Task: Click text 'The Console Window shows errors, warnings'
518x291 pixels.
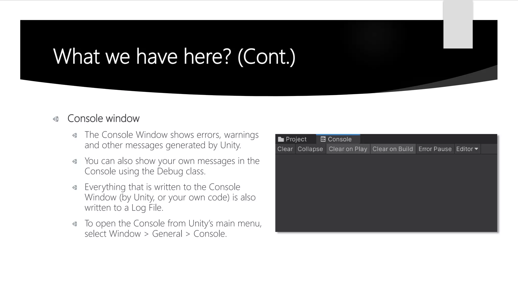Action: point(171,135)
